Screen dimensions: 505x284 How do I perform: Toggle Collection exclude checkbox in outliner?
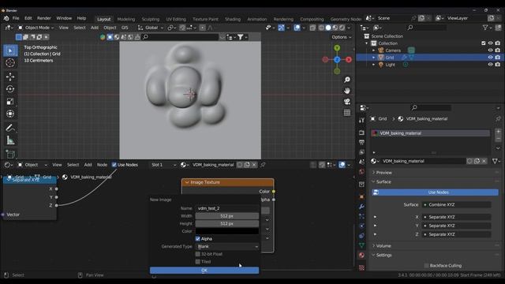coord(483,43)
